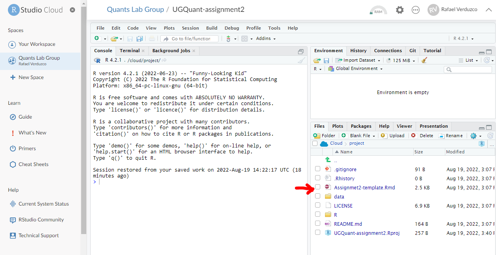This screenshot has width=496, height=255.
Task: Open the Session menu
Action: 190,28
